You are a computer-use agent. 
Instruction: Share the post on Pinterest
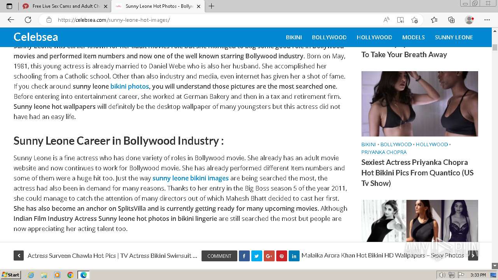pyautogui.click(x=282, y=256)
